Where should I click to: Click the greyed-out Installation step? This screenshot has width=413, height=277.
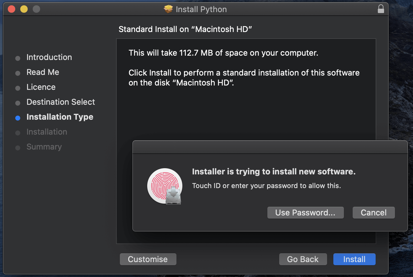pyautogui.click(x=47, y=132)
